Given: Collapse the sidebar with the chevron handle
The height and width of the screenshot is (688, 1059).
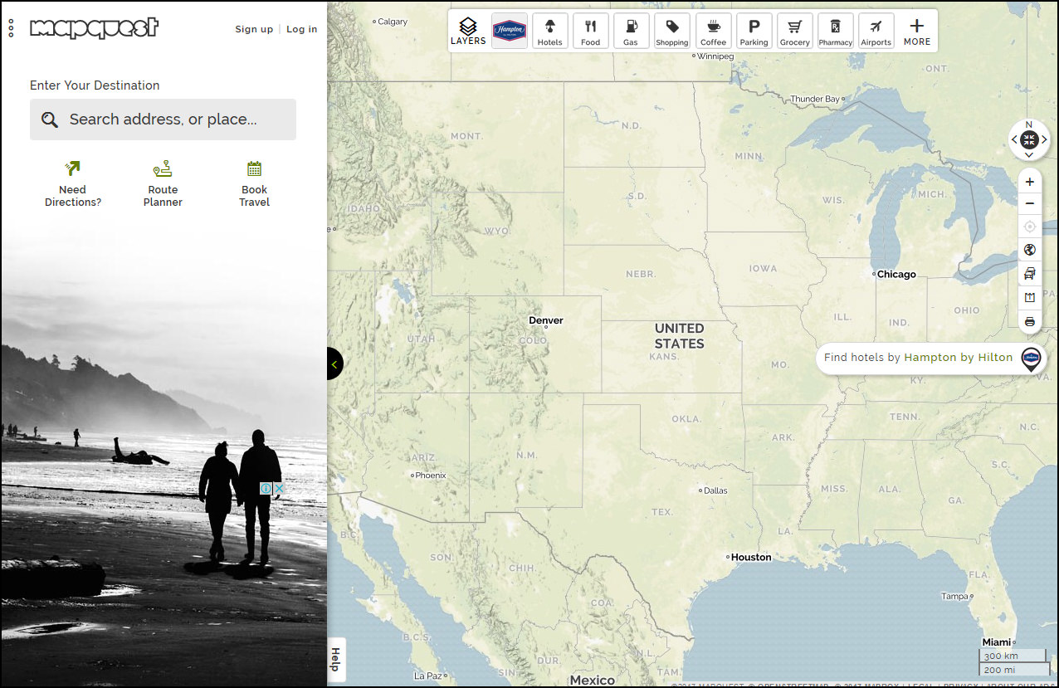Looking at the screenshot, I should click(x=334, y=364).
